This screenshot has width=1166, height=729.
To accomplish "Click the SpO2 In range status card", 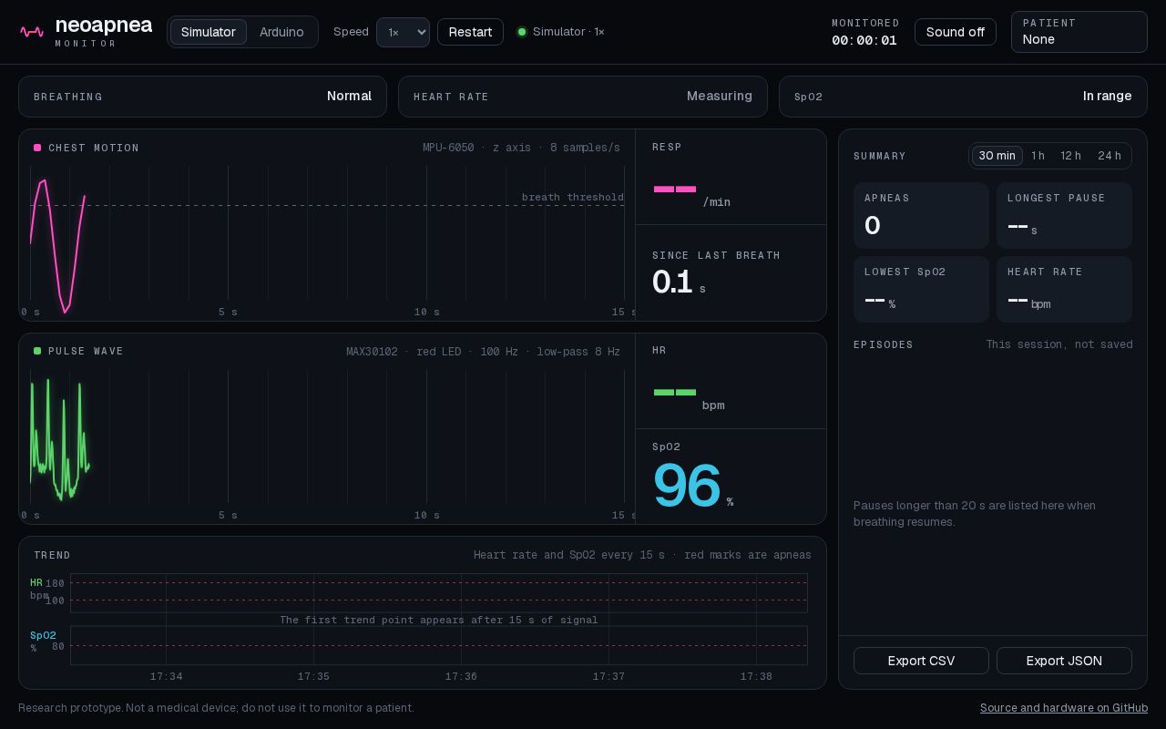I will (963, 97).
